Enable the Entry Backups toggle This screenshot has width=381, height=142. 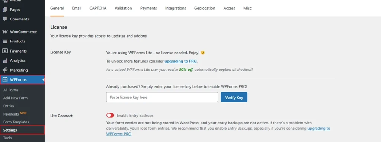point(110,115)
